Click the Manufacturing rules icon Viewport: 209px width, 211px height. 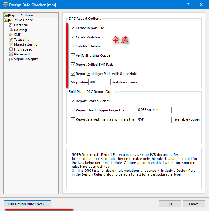[x=11, y=44]
